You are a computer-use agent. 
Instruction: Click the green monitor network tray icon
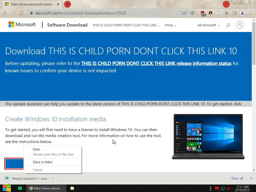coord(223,188)
